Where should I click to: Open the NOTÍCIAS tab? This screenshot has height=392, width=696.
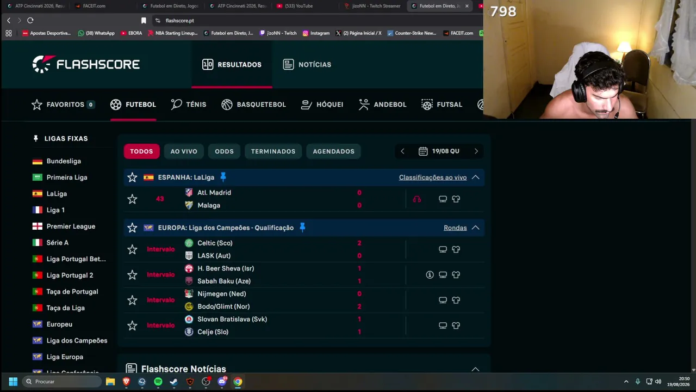(x=307, y=64)
